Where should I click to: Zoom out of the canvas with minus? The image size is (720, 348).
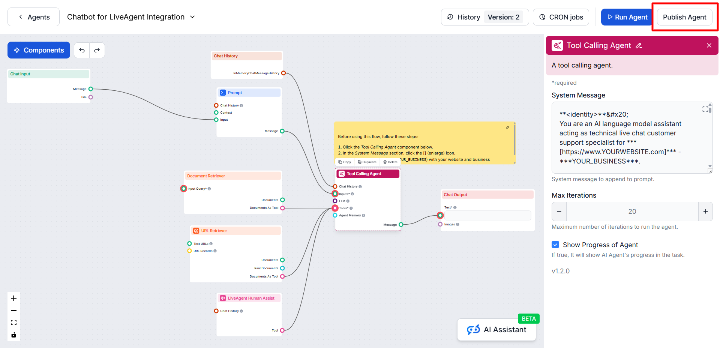tap(14, 310)
